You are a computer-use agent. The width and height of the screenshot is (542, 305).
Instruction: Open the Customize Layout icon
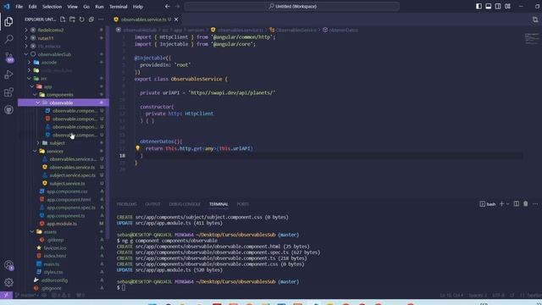coord(507,6)
